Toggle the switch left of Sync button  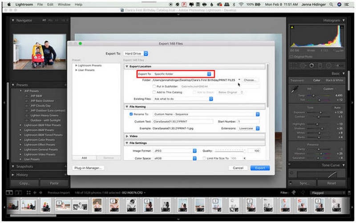pos(291,183)
